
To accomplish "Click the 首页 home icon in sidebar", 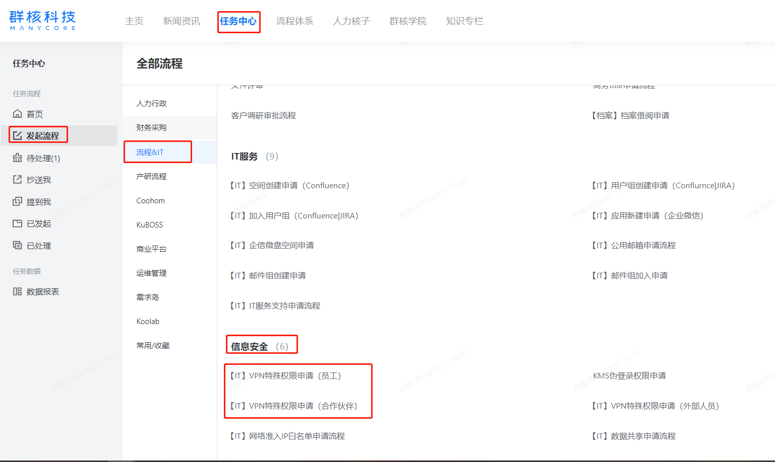I will point(18,114).
